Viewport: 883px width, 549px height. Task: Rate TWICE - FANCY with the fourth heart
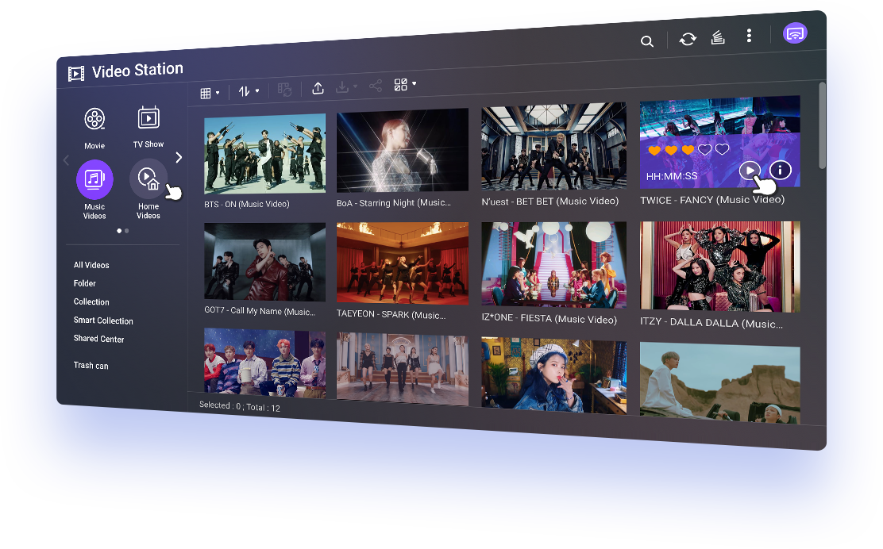704,148
